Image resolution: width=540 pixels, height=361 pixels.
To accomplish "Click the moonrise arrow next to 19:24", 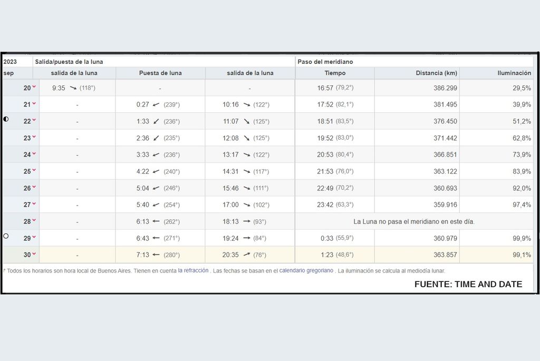I will click(x=246, y=238).
